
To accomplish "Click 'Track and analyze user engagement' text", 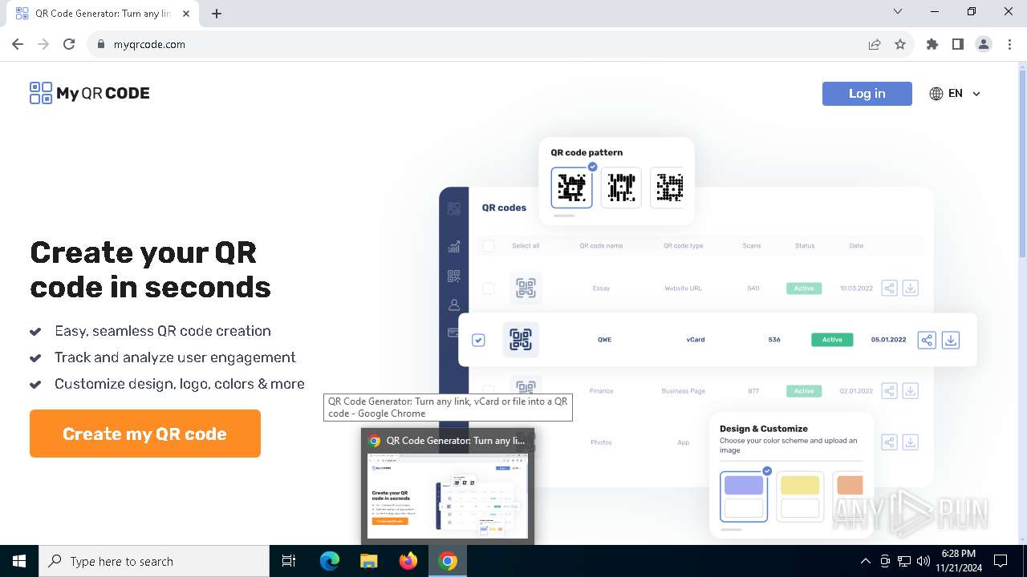I will 175,357.
